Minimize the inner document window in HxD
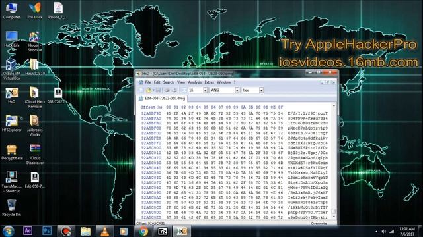This screenshot has width=423, height=237. [323, 82]
